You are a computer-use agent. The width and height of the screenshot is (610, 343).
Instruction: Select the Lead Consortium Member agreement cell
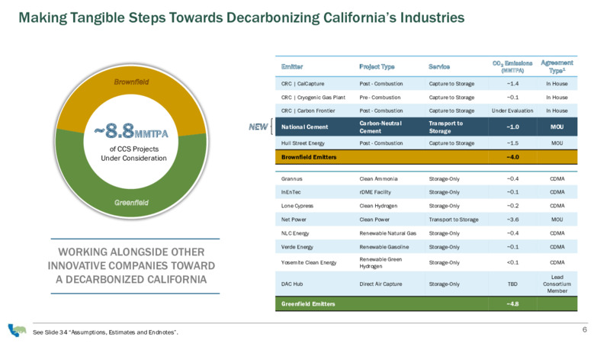557,284
